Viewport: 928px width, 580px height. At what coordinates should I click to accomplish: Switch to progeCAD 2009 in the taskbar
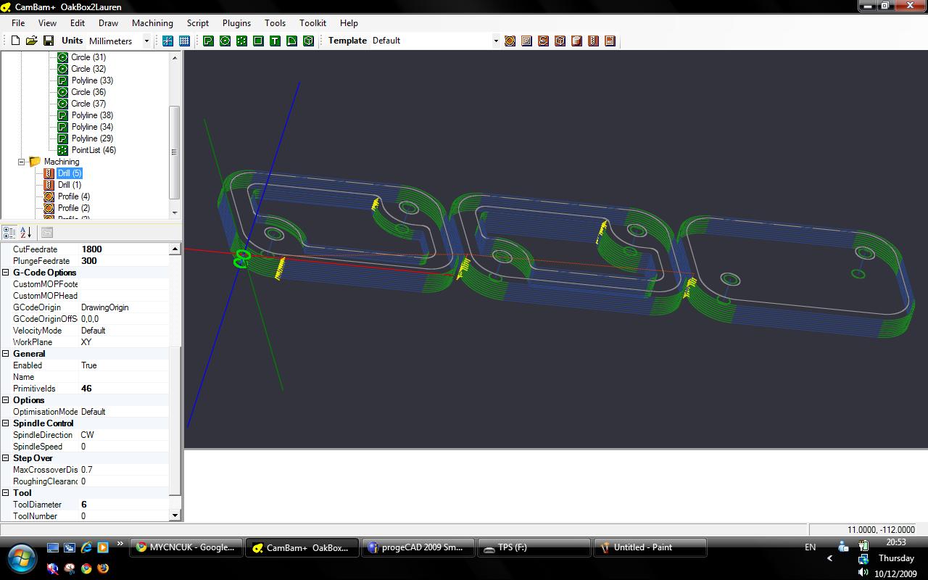(x=420, y=547)
